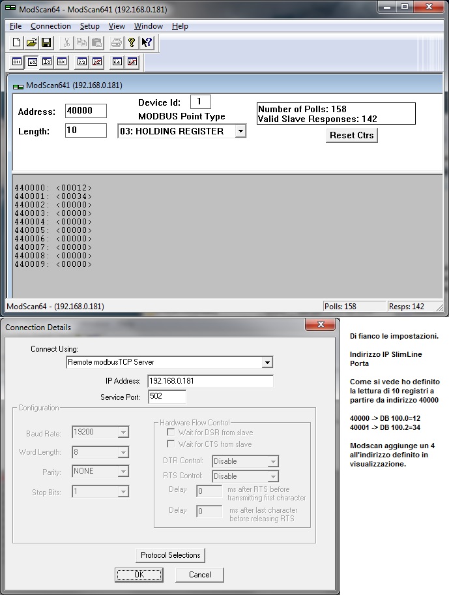Open the Stop Bits dropdown

pos(123,492)
